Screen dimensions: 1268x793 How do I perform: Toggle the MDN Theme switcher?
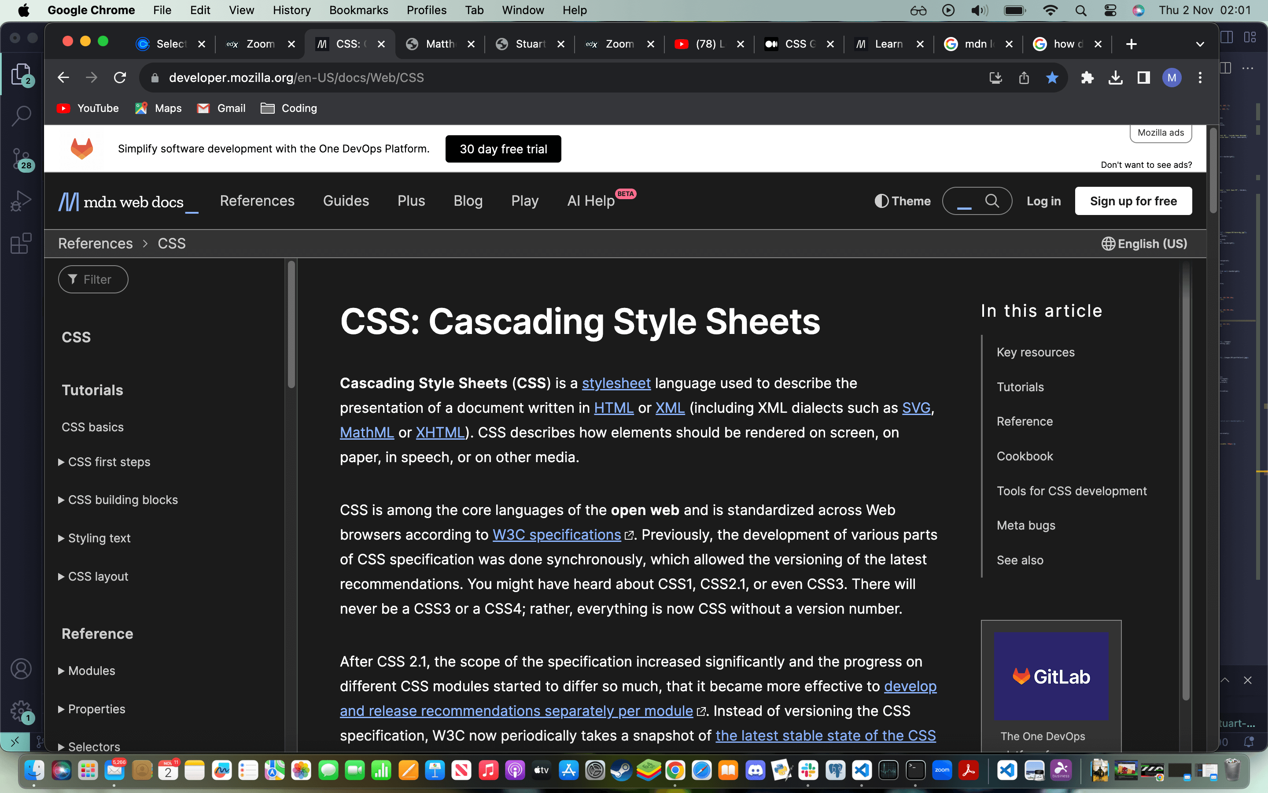pos(902,201)
